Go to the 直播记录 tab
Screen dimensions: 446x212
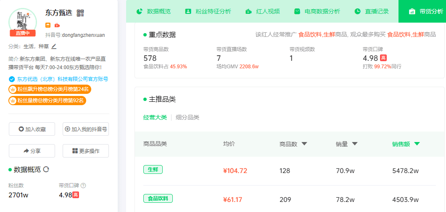(371, 11)
